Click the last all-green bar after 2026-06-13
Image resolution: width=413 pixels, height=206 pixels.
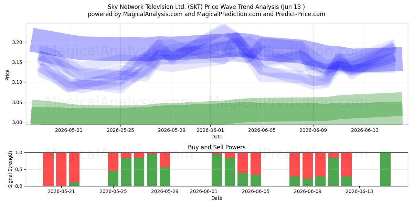click(385, 169)
